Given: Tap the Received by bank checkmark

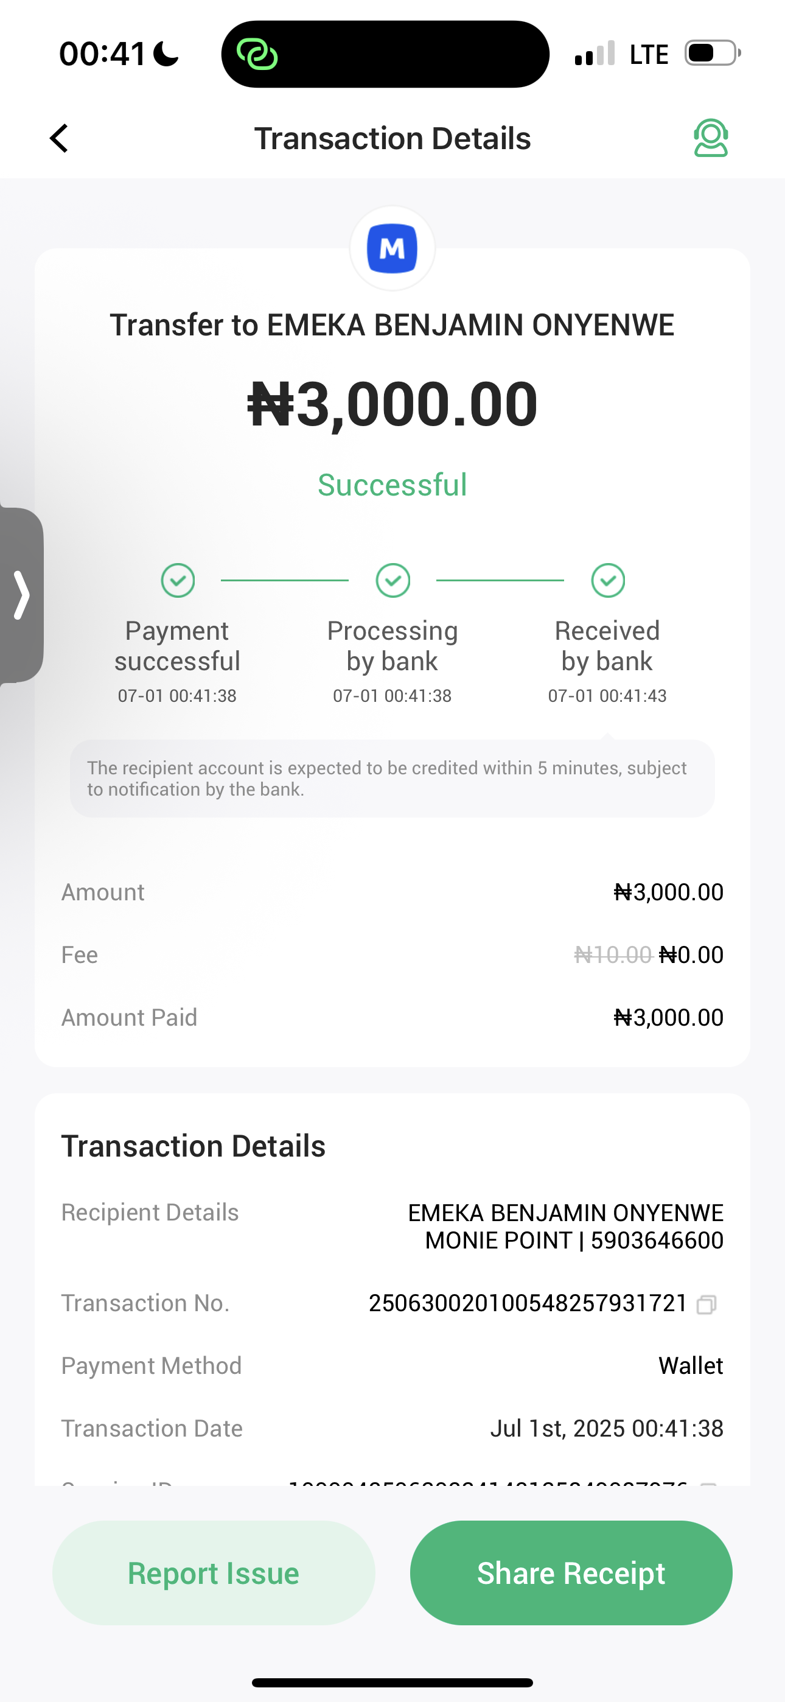Looking at the screenshot, I should [x=607, y=580].
